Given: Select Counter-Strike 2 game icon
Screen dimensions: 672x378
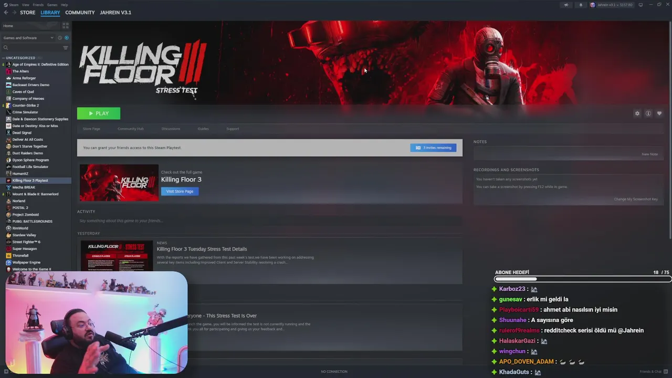Looking at the screenshot, I should 8,106.
